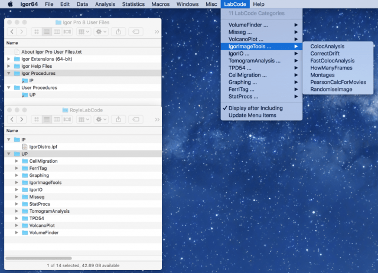Collapse User Procedures folder
378x273 pixels.
tap(9, 88)
